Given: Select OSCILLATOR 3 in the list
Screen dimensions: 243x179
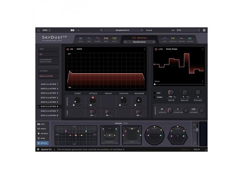Looking at the screenshot, I should tap(49, 93).
